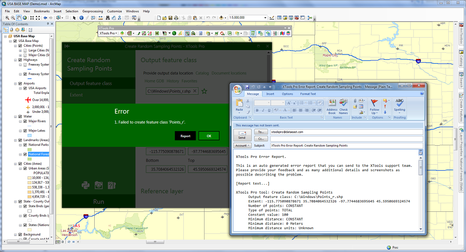466x252 pixels.
Task: Go back to previous extent arrow
Action: [x=45, y=18]
